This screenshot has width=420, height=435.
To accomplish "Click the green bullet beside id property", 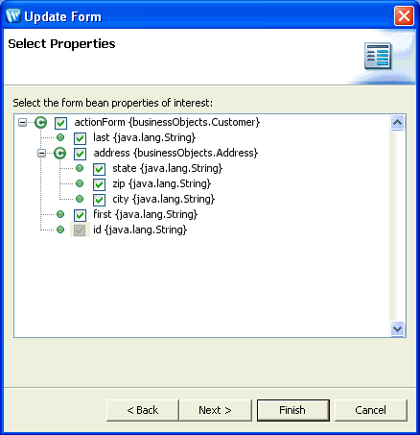I will pos(60,230).
